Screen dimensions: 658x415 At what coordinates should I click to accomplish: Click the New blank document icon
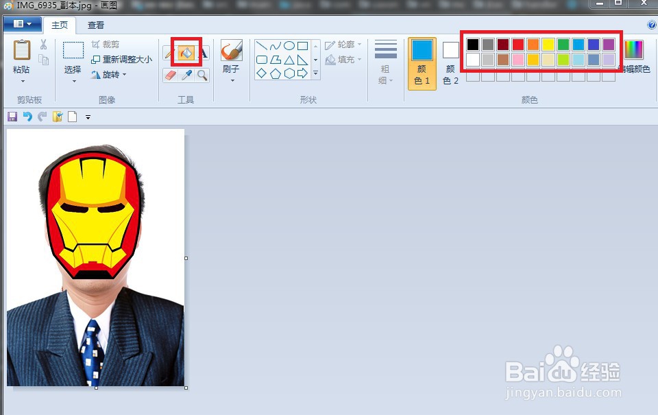[72, 117]
